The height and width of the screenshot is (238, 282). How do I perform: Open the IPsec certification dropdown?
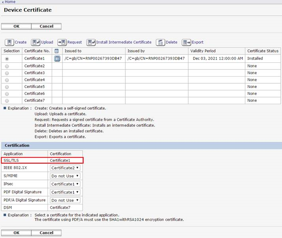click(65, 184)
